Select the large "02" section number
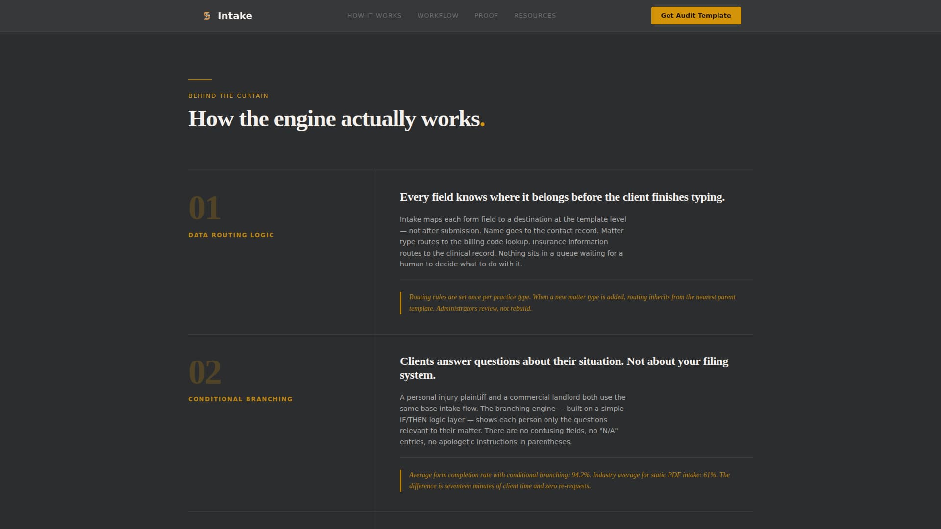Viewport: 941px width, 529px height. (204, 371)
